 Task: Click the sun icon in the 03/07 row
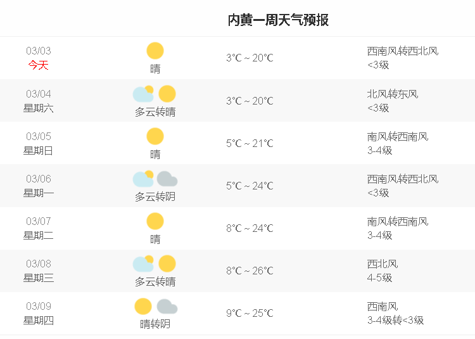click(155, 221)
